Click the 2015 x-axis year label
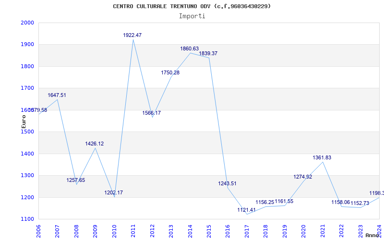Image resolution: width=384 pixels, height=240 pixels. point(209,231)
